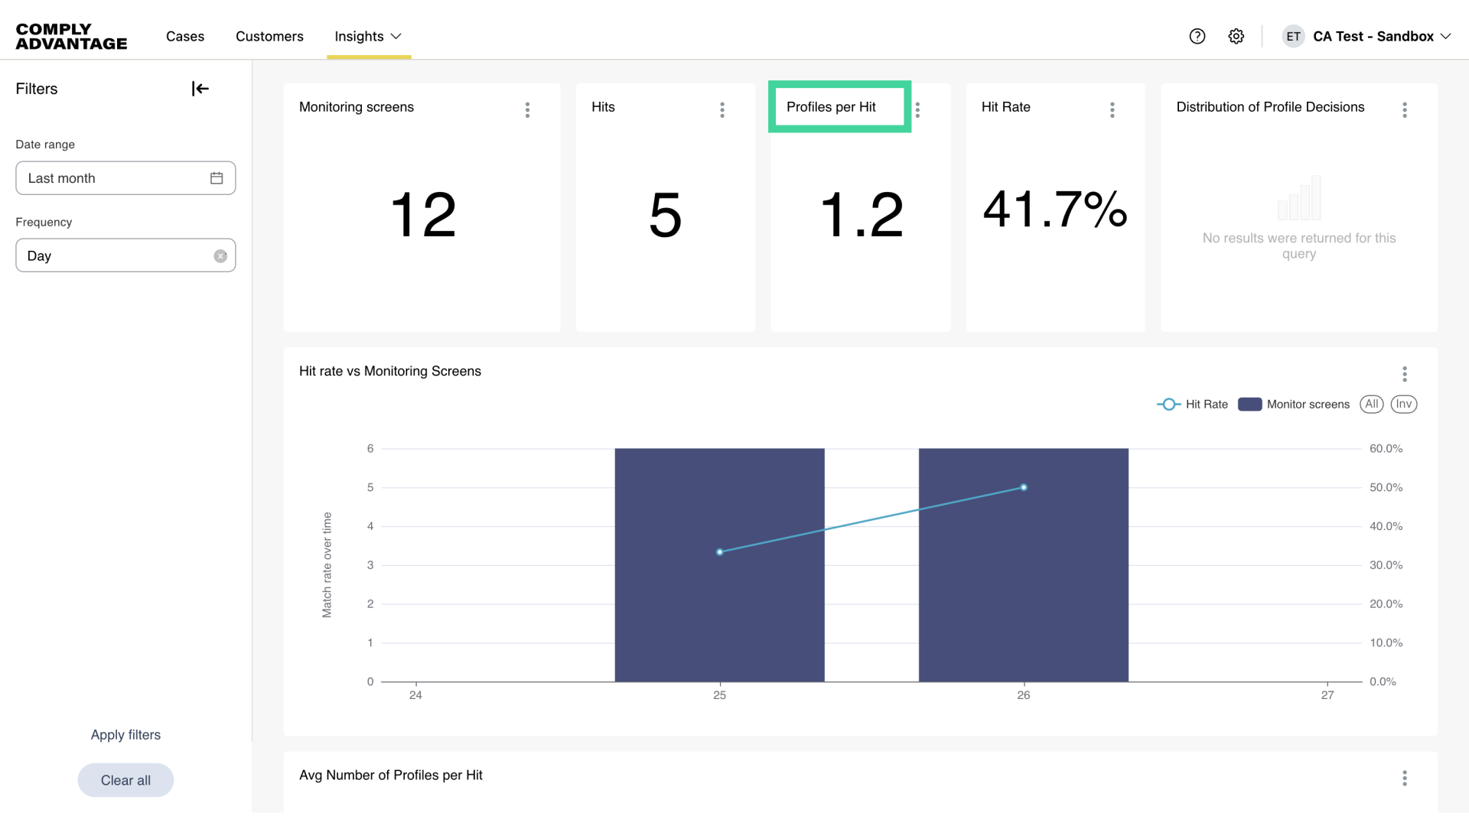Viewport: 1469px width, 826px height.
Task: Click the All legend selector button
Action: coord(1371,404)
